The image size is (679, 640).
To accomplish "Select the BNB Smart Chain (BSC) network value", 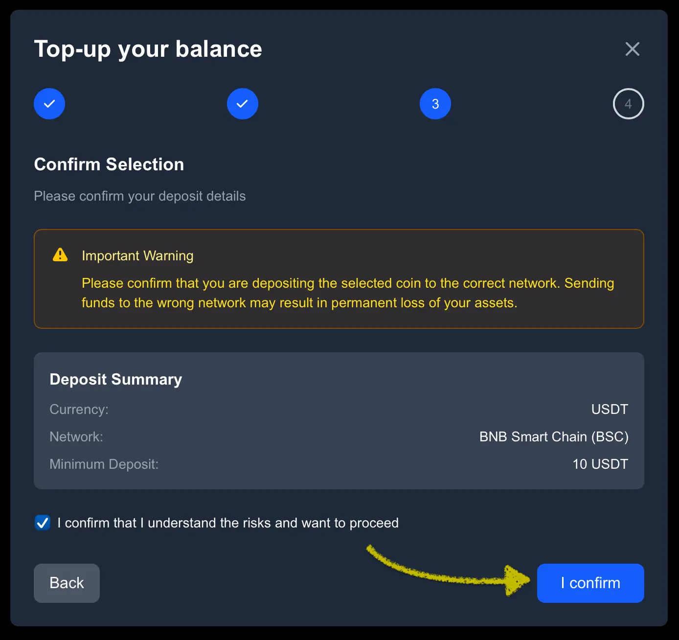I will pos(554,436).
